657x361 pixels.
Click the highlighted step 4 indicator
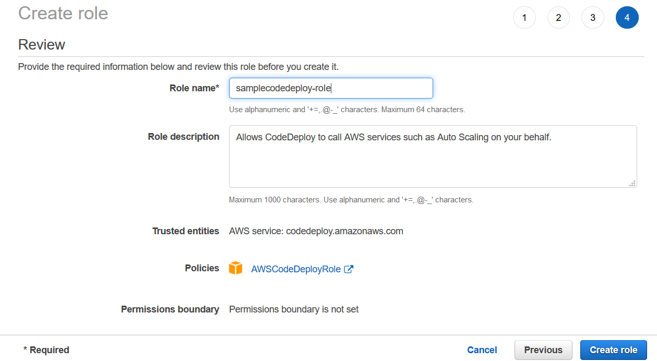(627, 18)
